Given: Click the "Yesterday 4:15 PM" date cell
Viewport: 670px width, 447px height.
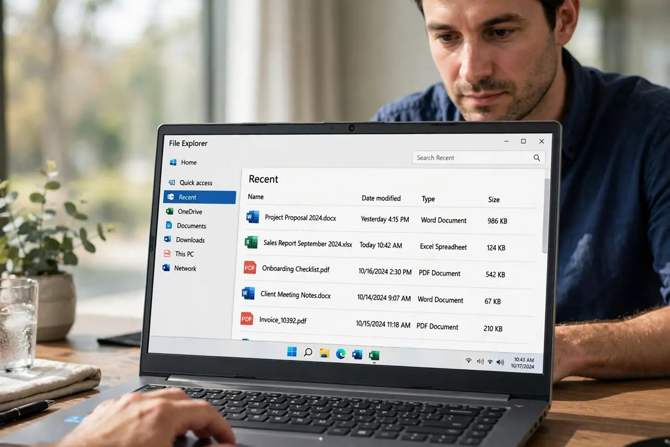Looking at the screenshot, I should 385,219.
